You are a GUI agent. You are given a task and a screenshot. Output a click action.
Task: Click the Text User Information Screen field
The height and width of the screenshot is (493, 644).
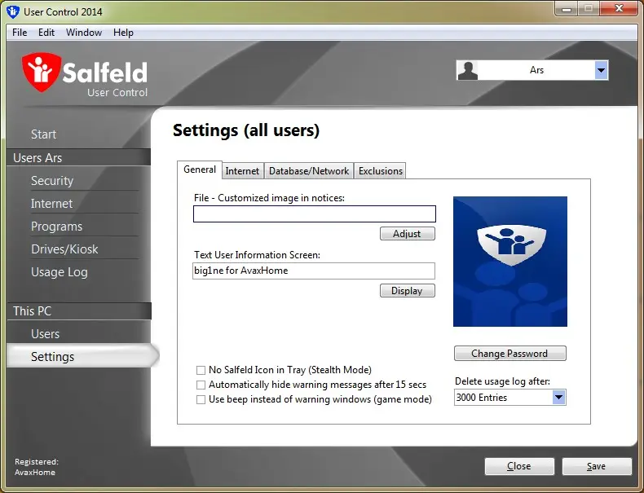tap(313, 271)
